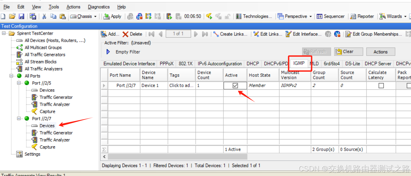
Task: Open the Diagnostics menu
Action: tap(99, 7)
